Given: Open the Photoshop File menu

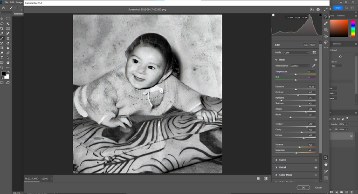Looking at the screenshot, I should click(x=6, y=2).
